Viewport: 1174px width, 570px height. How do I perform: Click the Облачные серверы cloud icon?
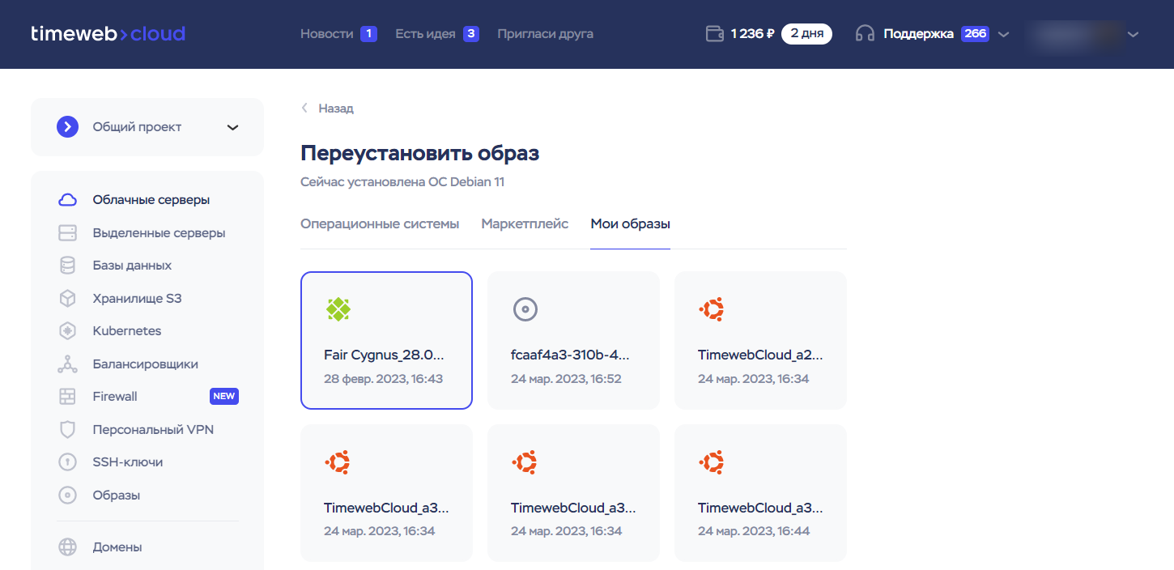tap(67, 200)
